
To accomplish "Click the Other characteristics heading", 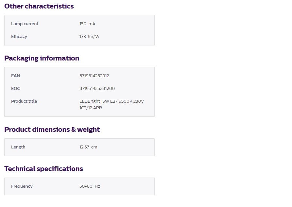I will [x=39, y=6].
